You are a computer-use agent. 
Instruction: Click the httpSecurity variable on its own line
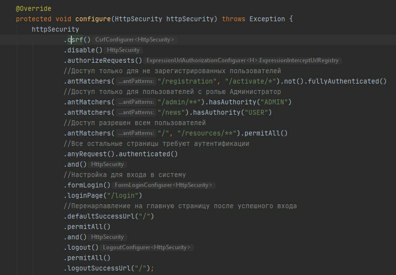(x=55, y=29)
